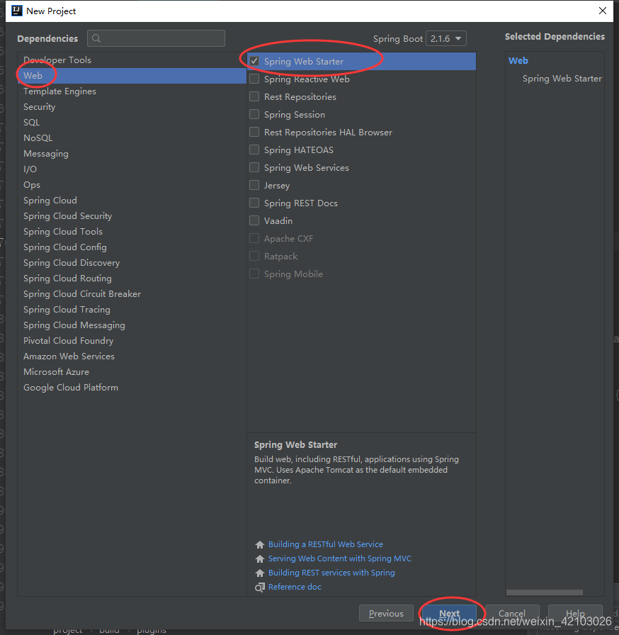619x635 pixels.
Task: Click home icon beside Building REST services link
Action: click(260, 573)
